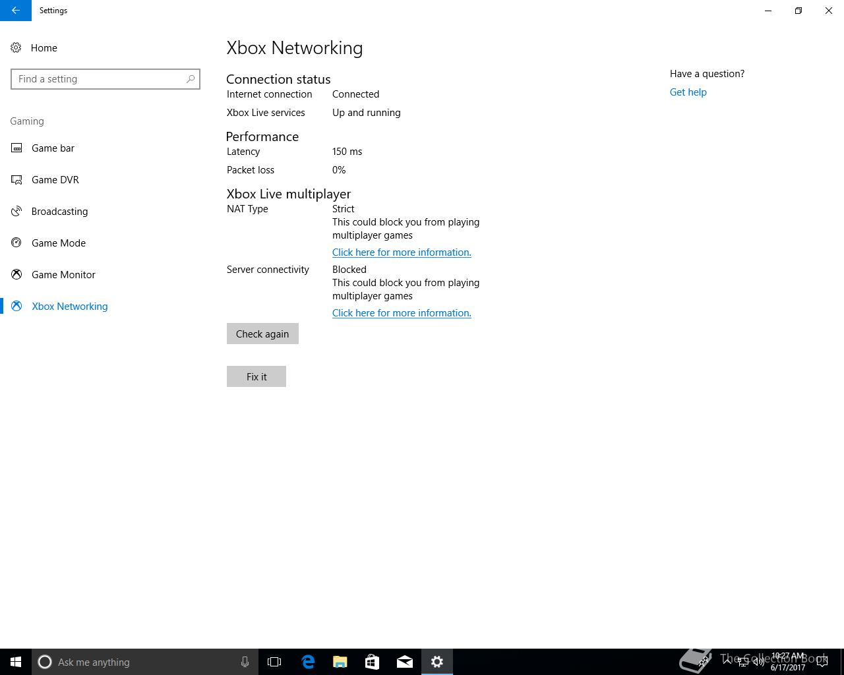Open Game Monitor settings
Viewport: 844px width, 675px height.
click(63, 274)
